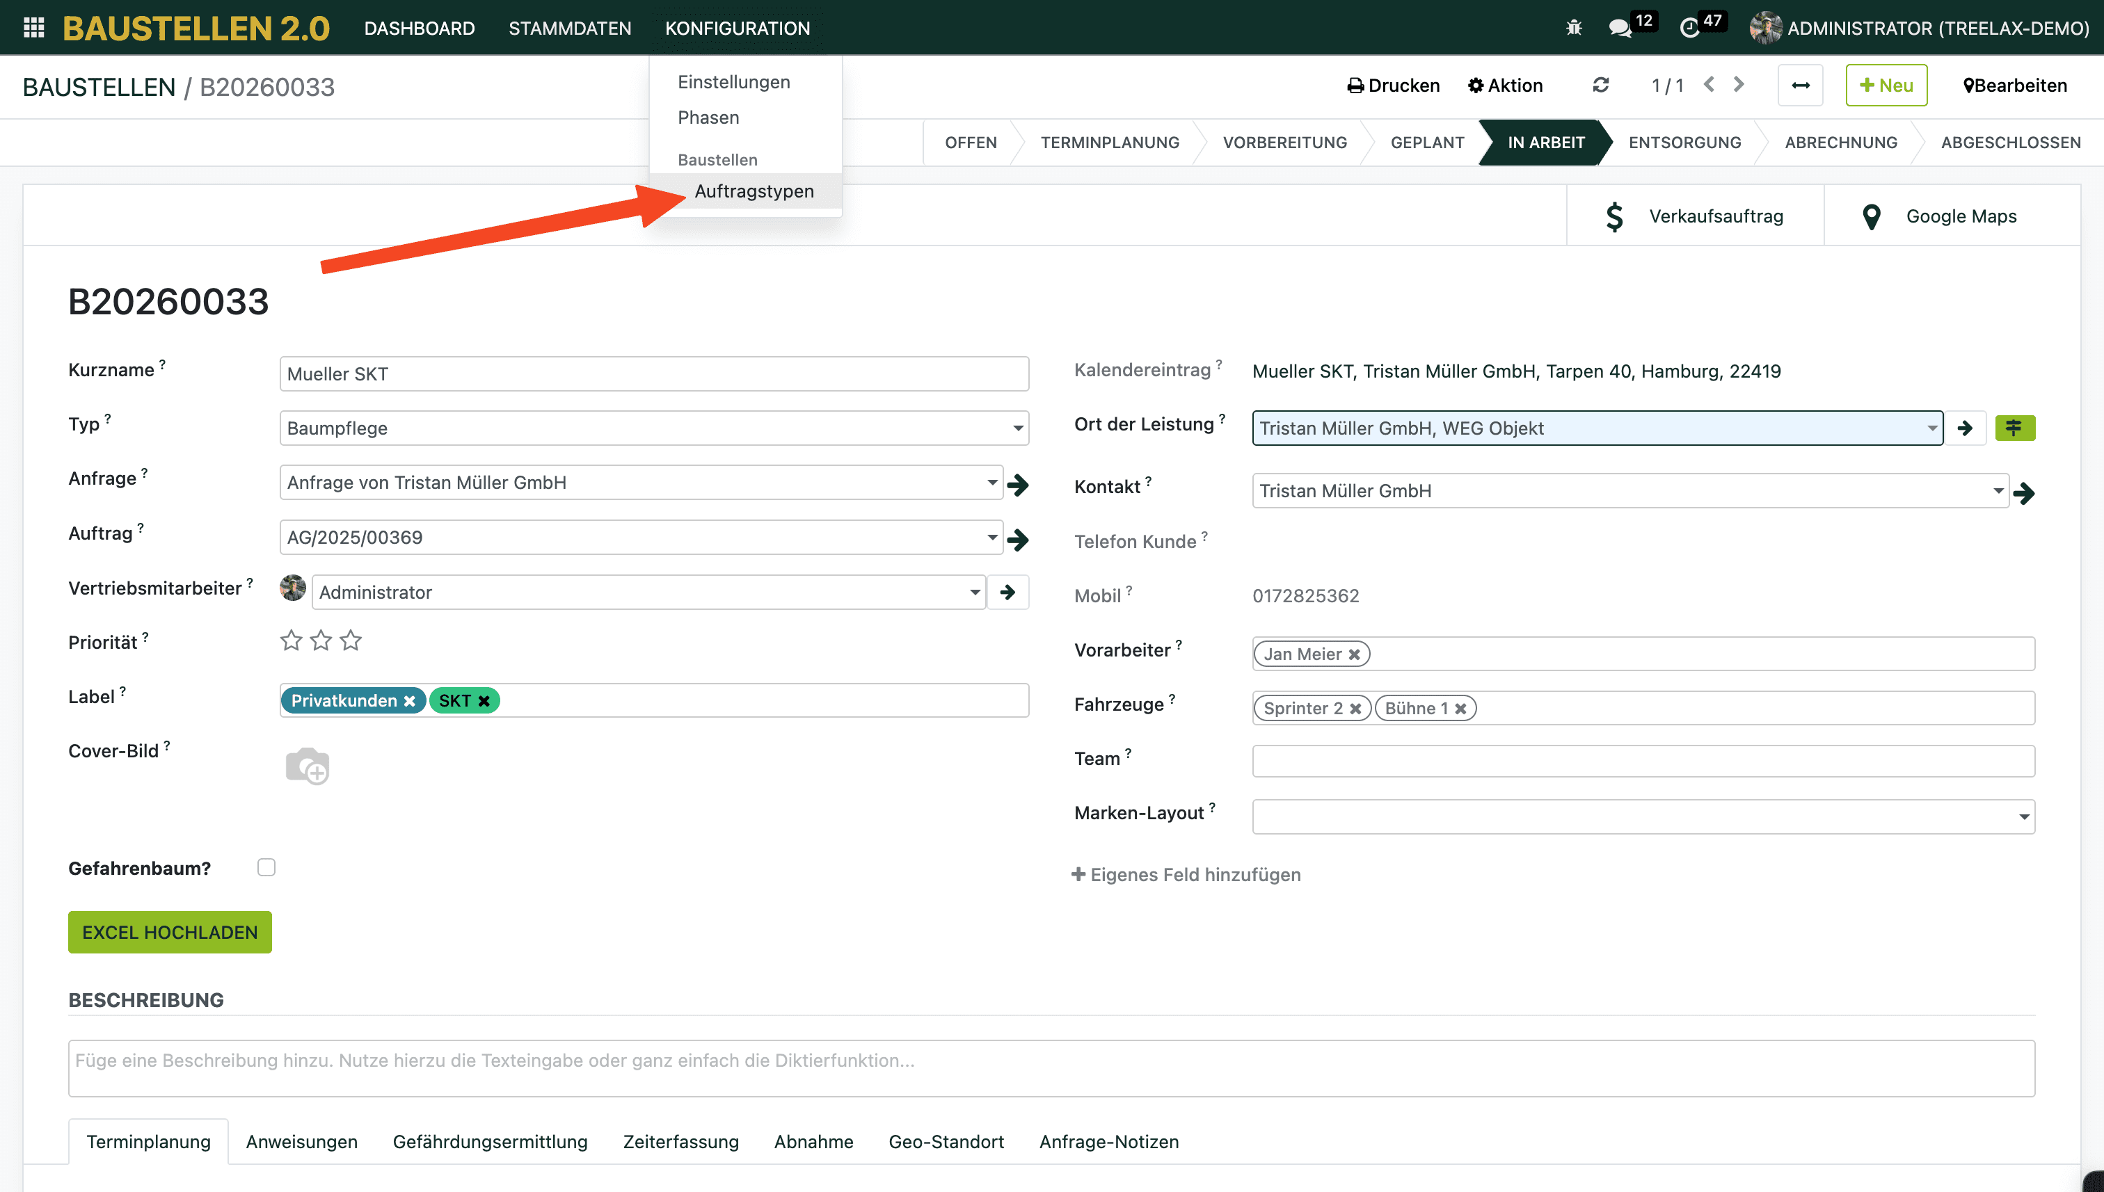
Task: Go to next record arrow
Action: coord(1739,85)
